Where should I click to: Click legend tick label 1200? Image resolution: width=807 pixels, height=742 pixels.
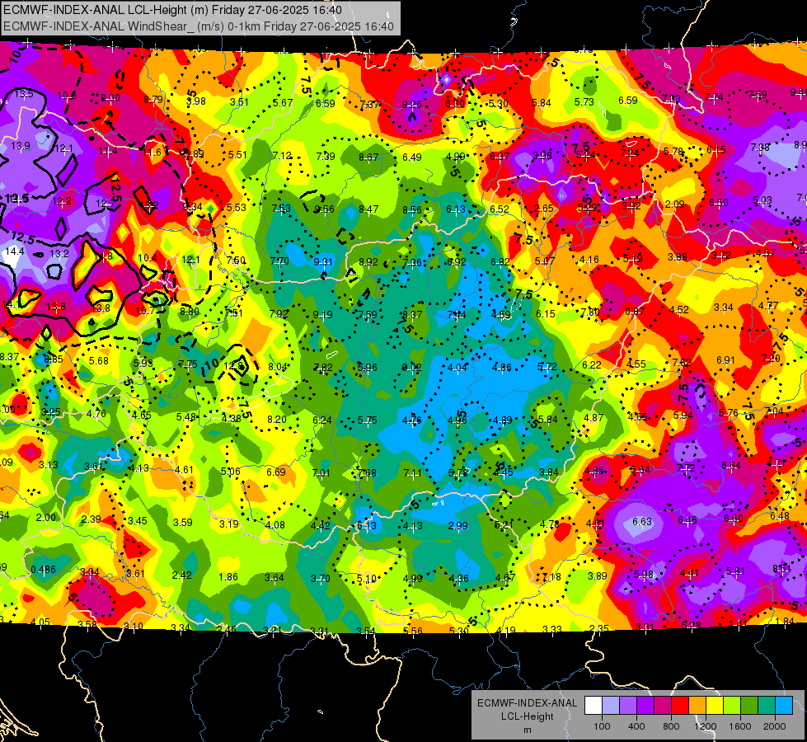705,726
